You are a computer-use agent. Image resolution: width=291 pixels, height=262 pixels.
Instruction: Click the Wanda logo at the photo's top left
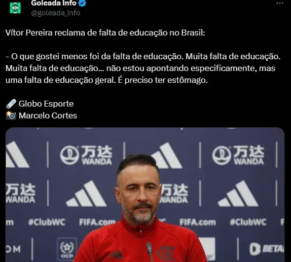click(x=86, y=155)
